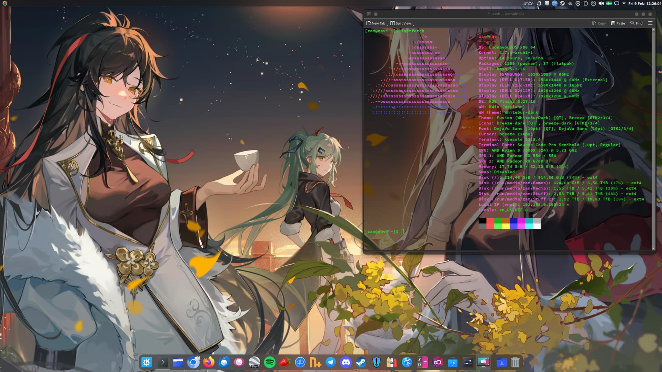Launch Telegram from the dock
Image resolution: width=662 pixels, height=372 pixels.
331,362
